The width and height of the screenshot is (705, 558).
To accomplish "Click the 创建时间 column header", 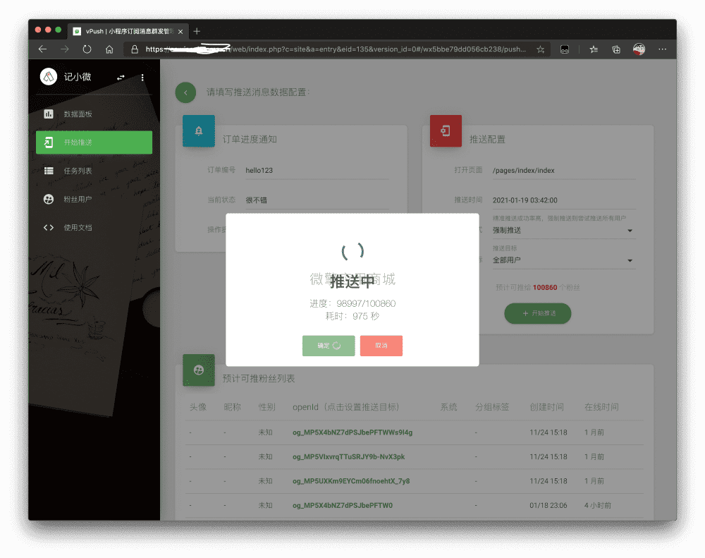I will click(x=546, y=407).
